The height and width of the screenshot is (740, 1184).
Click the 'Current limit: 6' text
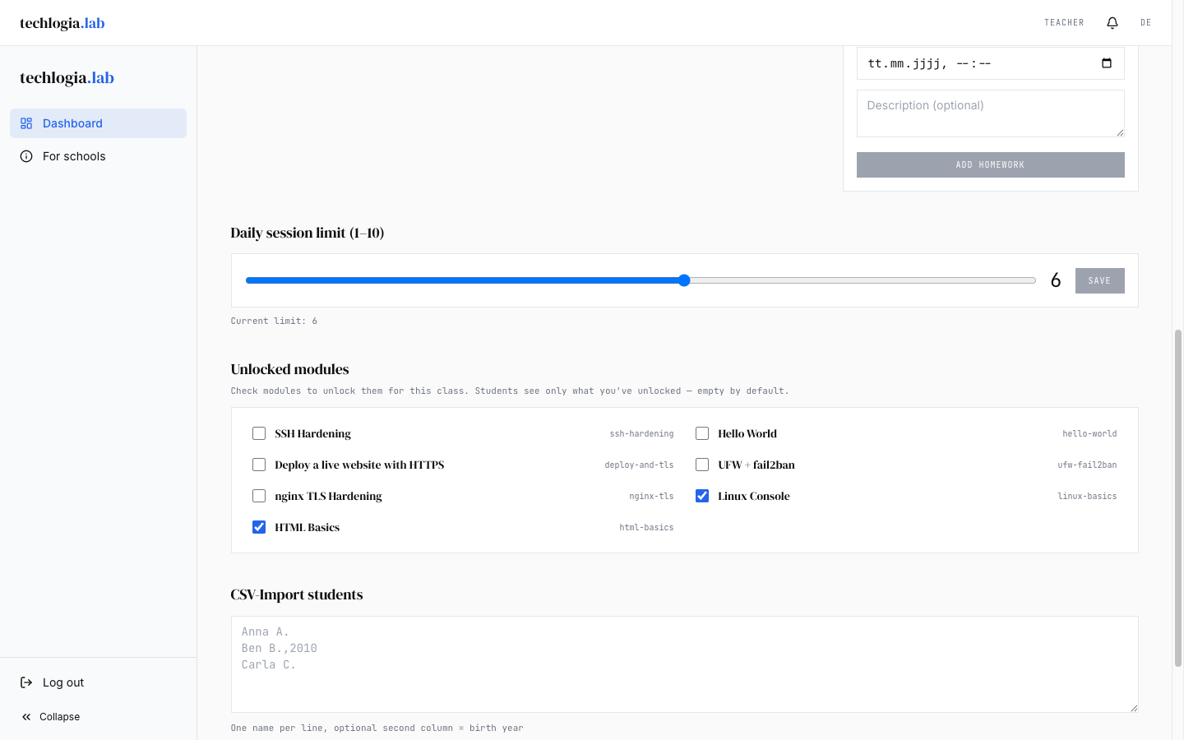[x=274, y=321]
